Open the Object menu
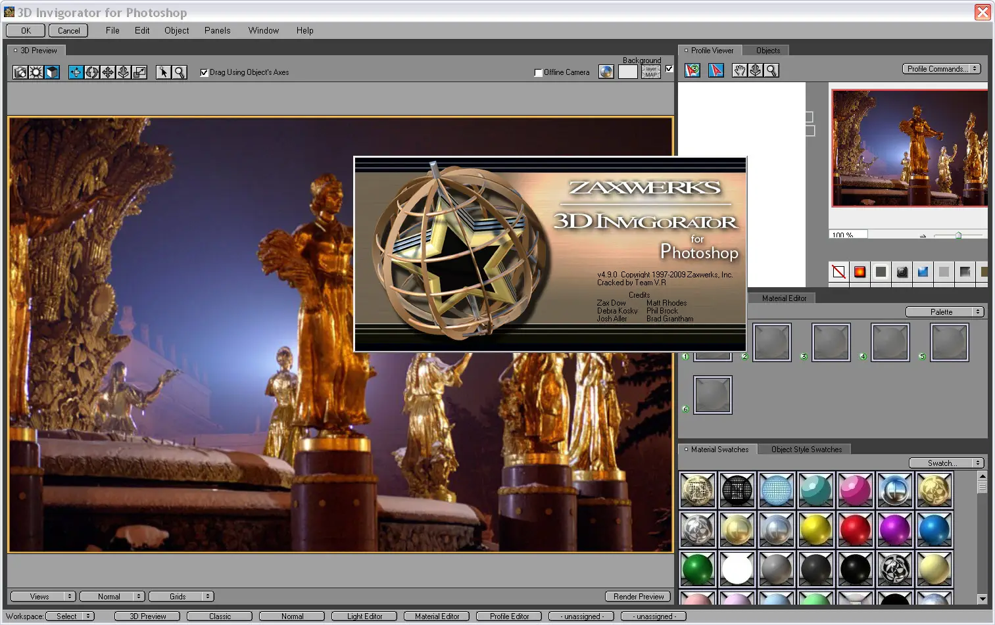The width and height of the screenshot is (995, 625). coord(177,30)
